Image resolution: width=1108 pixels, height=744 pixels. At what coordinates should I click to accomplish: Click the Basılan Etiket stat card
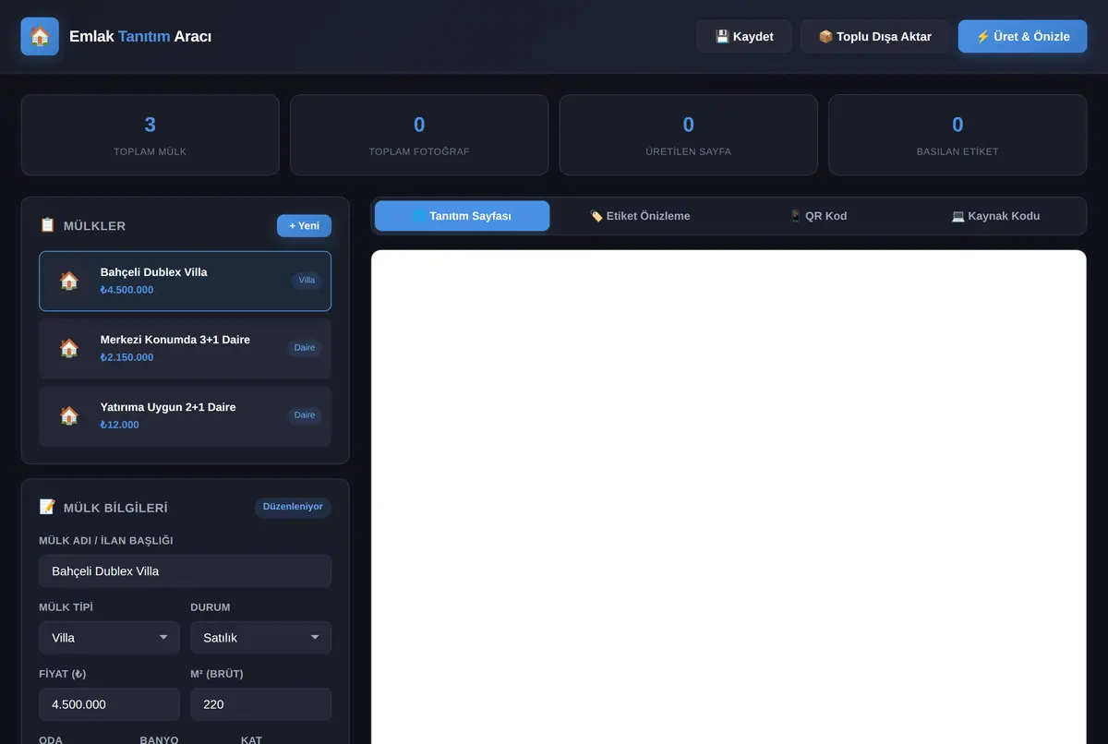[x=957, y=135]
